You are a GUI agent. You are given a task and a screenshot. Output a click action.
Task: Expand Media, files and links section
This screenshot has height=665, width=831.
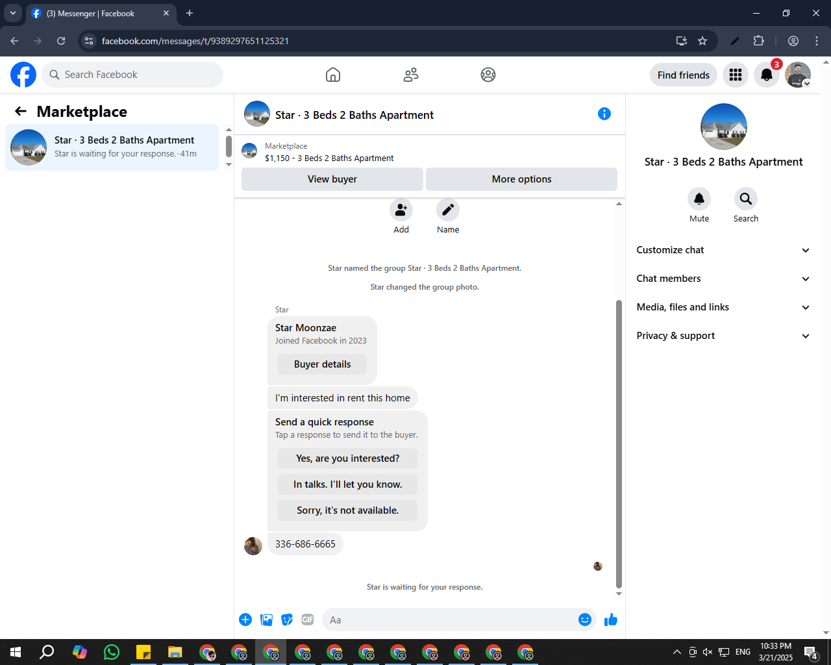coord(723,307)
